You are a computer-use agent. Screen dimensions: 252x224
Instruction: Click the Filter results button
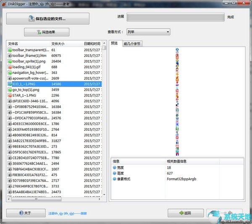(x=47, y=32)
